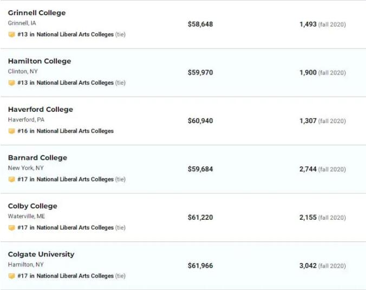Click Hamilton College's $59,970 tuition figure

[x=200, y=72]
